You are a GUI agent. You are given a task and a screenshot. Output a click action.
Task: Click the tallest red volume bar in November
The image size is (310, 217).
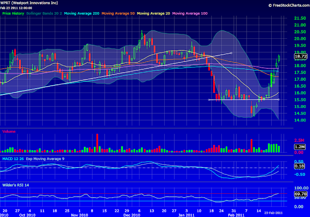click(x=97, y=143)
